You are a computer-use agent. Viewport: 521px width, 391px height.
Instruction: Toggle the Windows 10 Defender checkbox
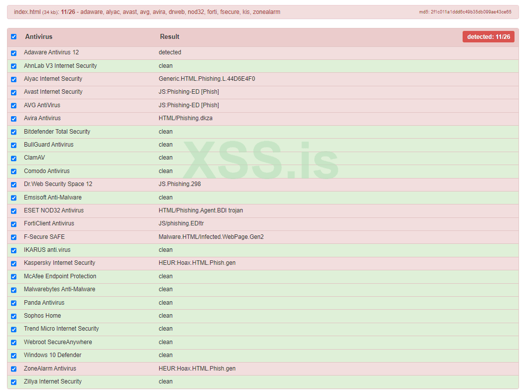(13, 356)
